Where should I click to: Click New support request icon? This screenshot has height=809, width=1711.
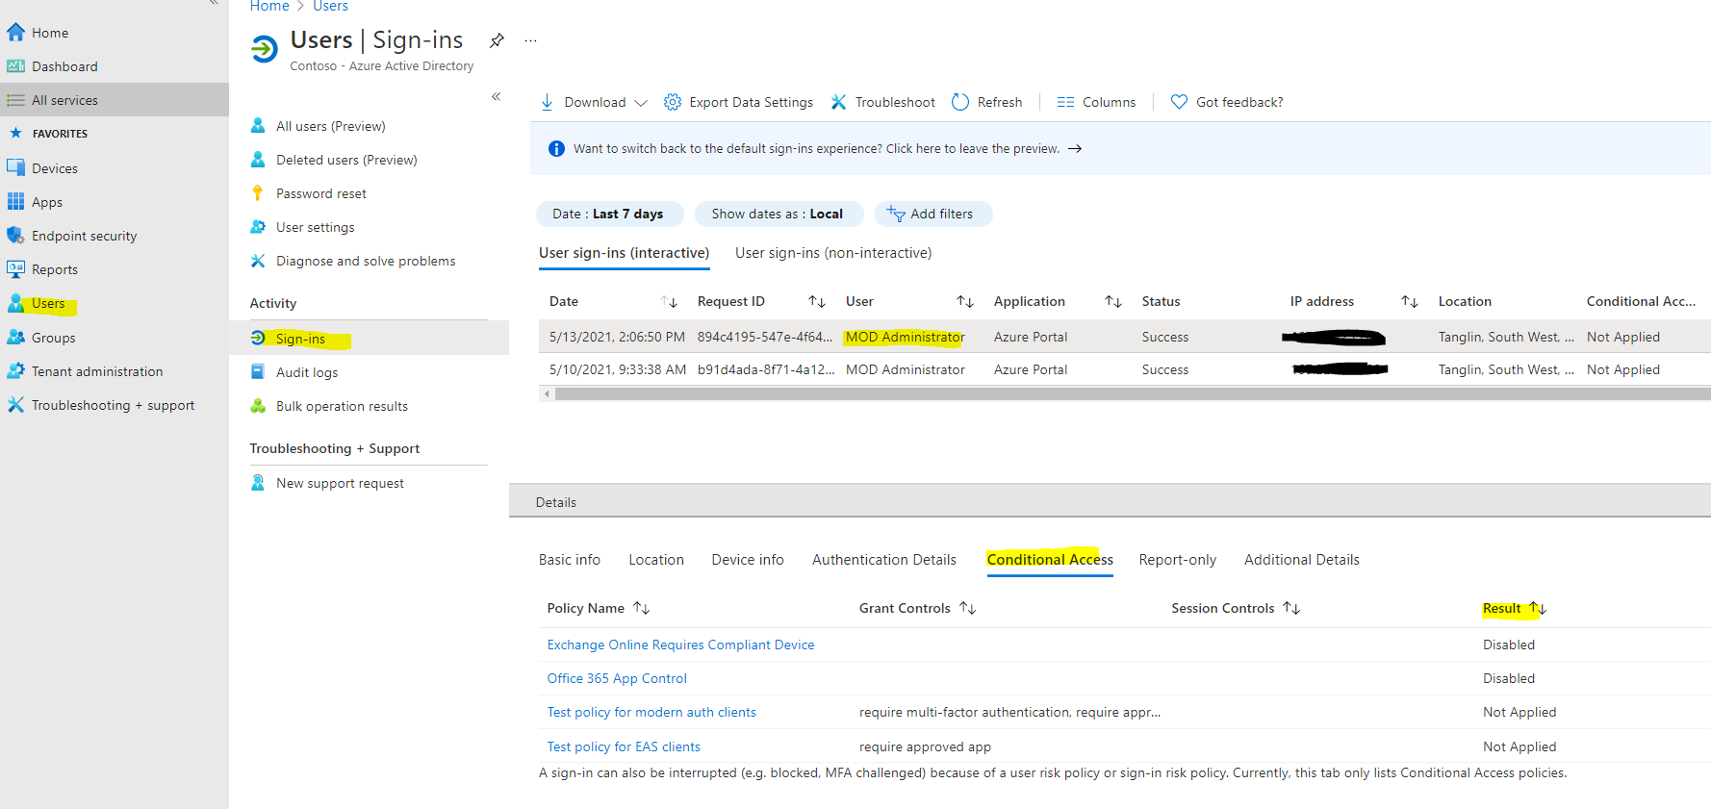[x=258, y=482]
